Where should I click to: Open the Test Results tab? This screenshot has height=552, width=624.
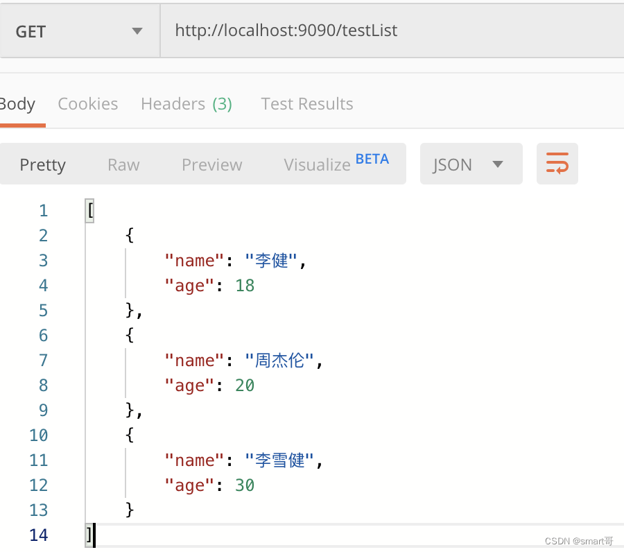pyautogui.click(x=307, y=104)
